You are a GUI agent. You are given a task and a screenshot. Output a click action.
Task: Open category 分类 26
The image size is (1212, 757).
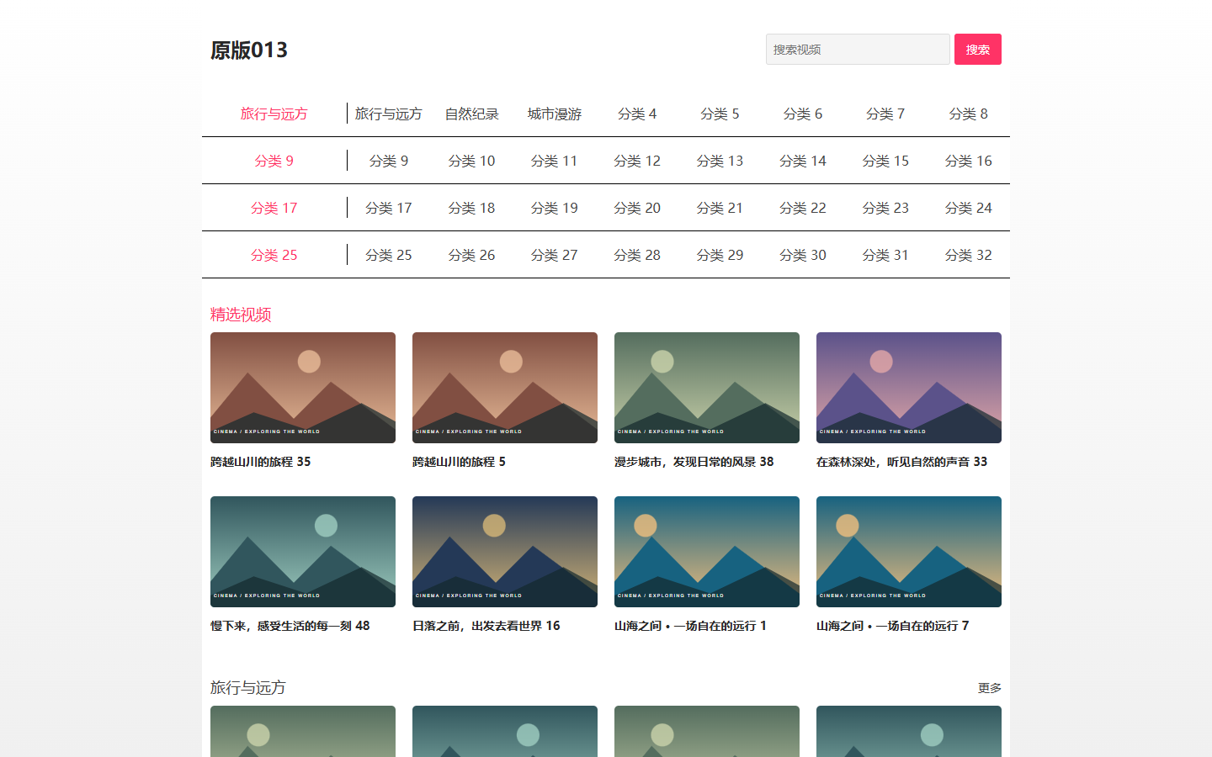(471, 255)
